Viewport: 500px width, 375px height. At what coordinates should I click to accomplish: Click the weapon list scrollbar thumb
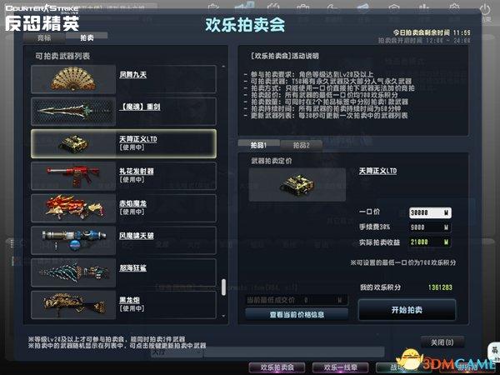(x=223, y=287)
